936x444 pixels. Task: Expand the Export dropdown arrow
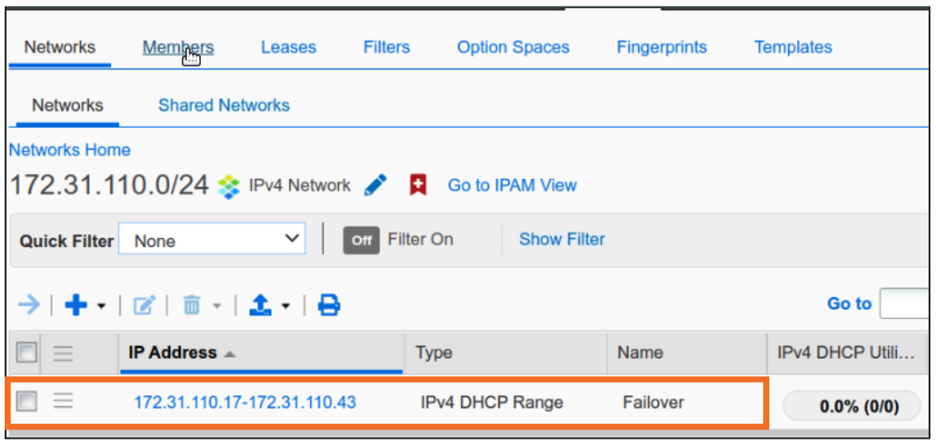[286, 305]
